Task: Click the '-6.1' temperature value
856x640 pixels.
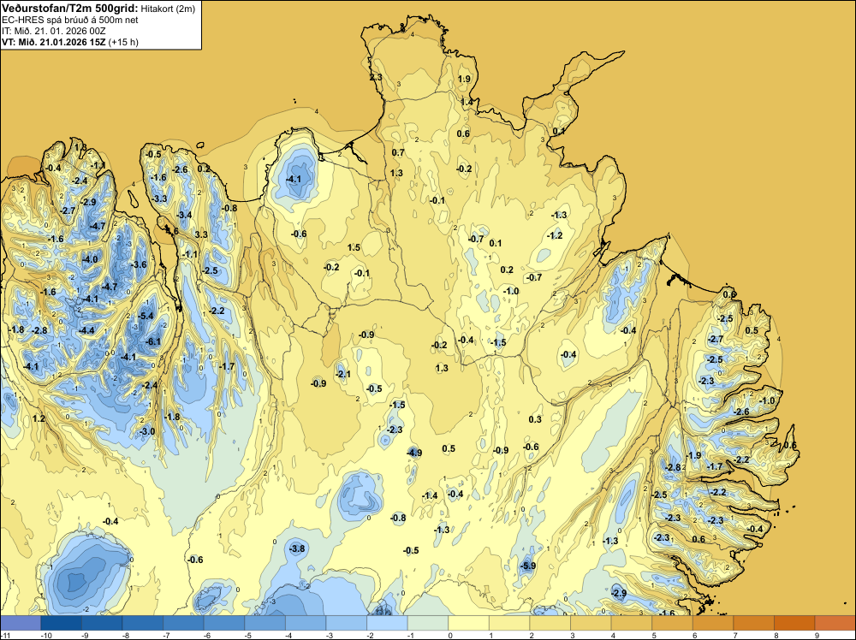Action: pyautogui.click(x=153, y=342)
